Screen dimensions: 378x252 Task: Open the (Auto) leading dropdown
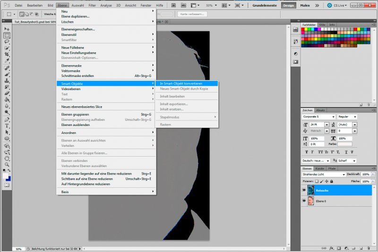point(355,125)
